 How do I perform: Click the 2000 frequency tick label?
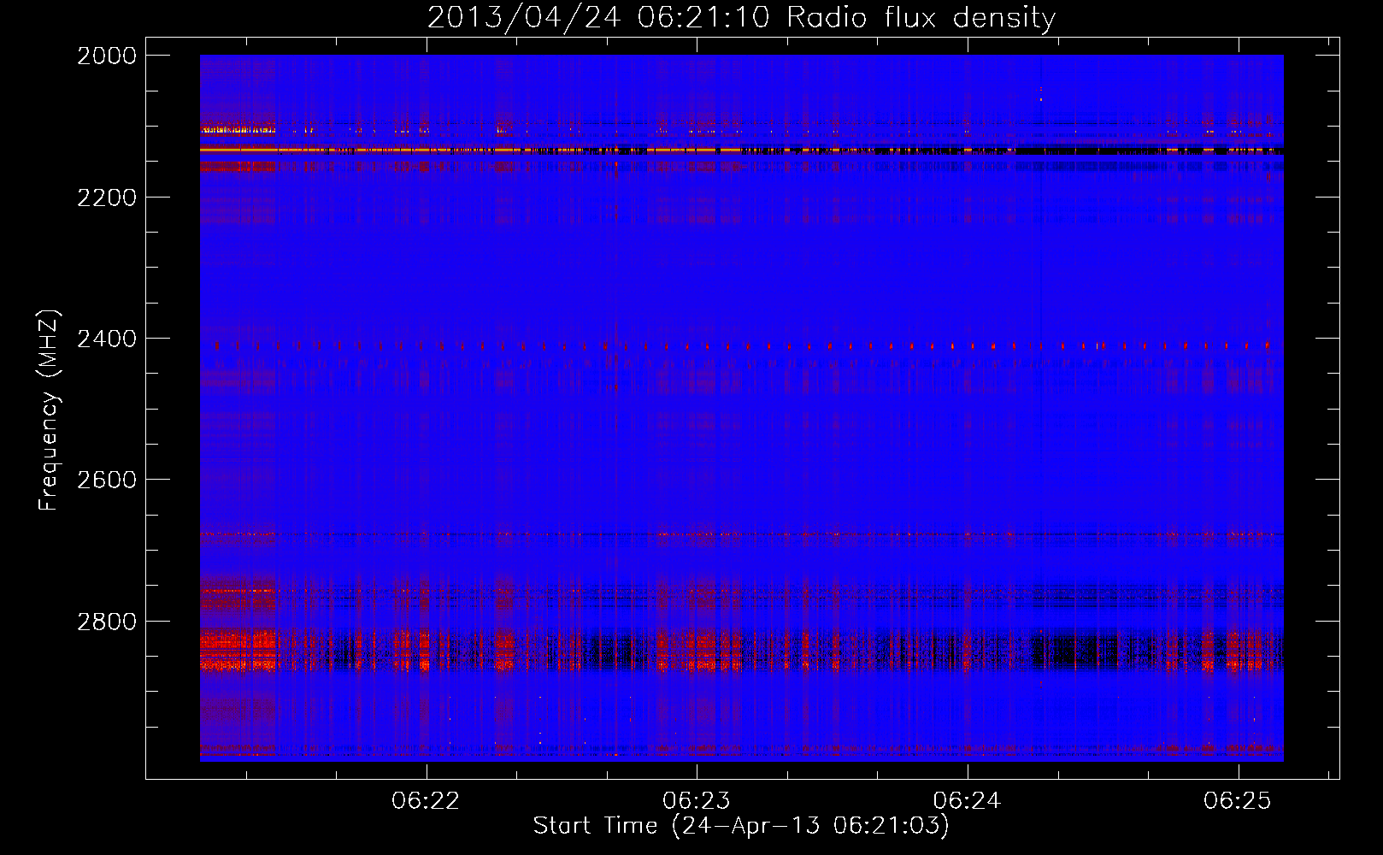click(x=107, y=56)
